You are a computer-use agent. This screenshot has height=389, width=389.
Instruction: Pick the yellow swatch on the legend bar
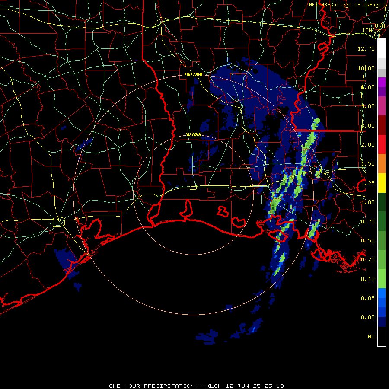pos(382,183)
